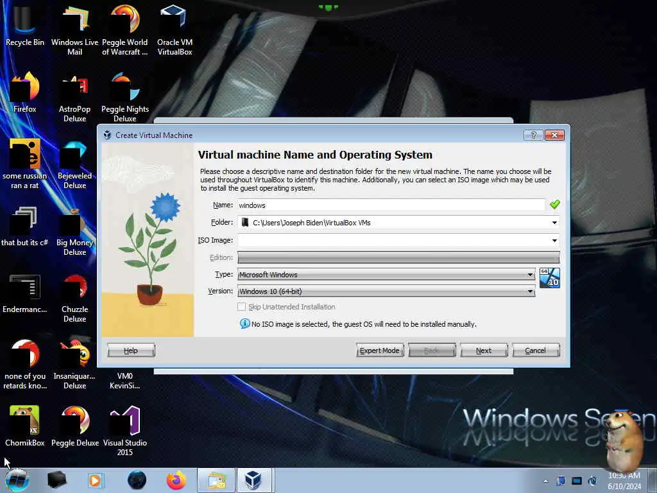Click the taskbar clock showing 6/10/2024

click(624, 481)
